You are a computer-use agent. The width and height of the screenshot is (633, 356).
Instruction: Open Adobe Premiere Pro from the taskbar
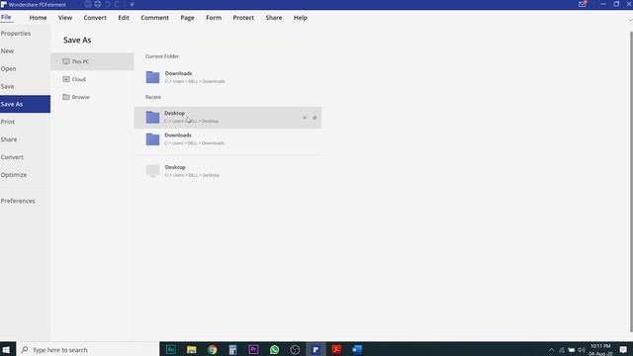point(253,349)
